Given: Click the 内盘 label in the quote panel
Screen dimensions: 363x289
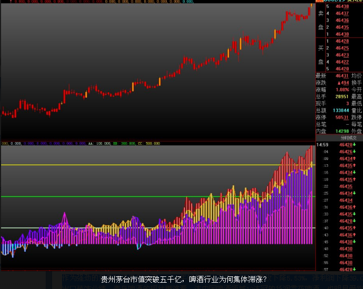Looking at the screenshot, I should click(x=321, y=131).
